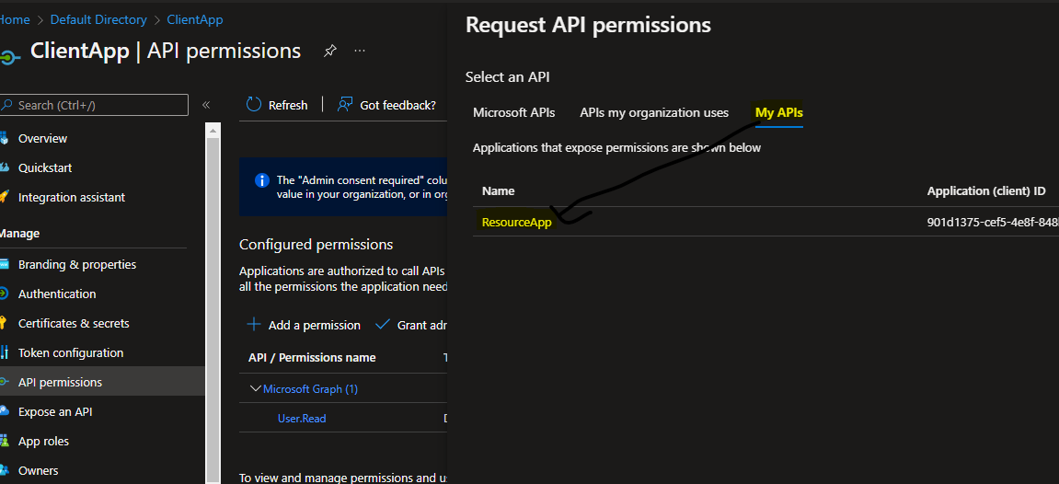The height and width of the screenshot is (484, 1059).
Task: Select APIs my organization uses tab
Action: point(654,112)
